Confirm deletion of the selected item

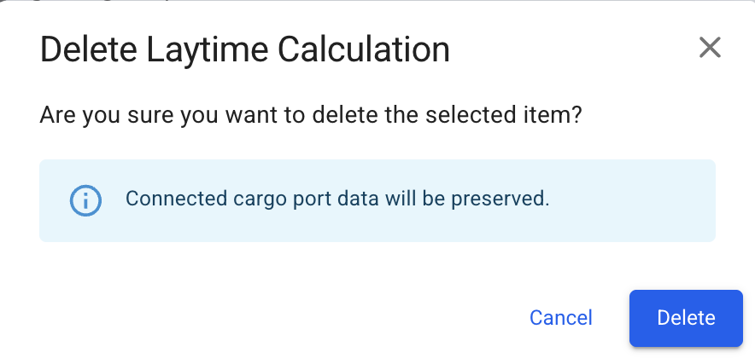click(686, 318)
